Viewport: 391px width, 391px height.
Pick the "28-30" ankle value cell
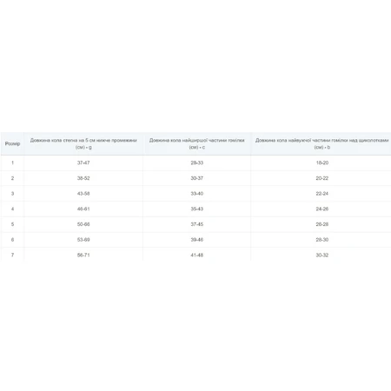(x=321, y=240)
